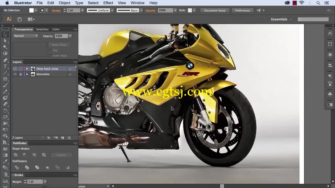Expand the Motorbike layer
The image size is (335, 188).
click(x=27, y=74)
